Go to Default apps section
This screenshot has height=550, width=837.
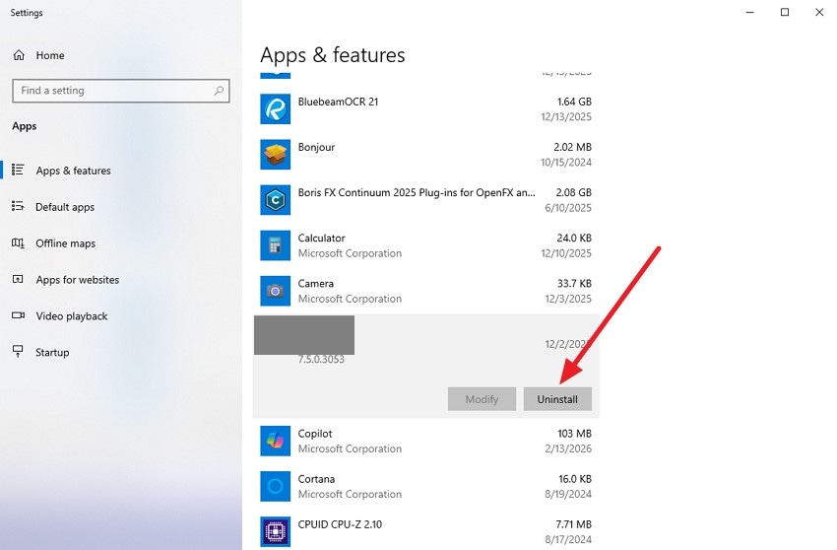[65, 207]
